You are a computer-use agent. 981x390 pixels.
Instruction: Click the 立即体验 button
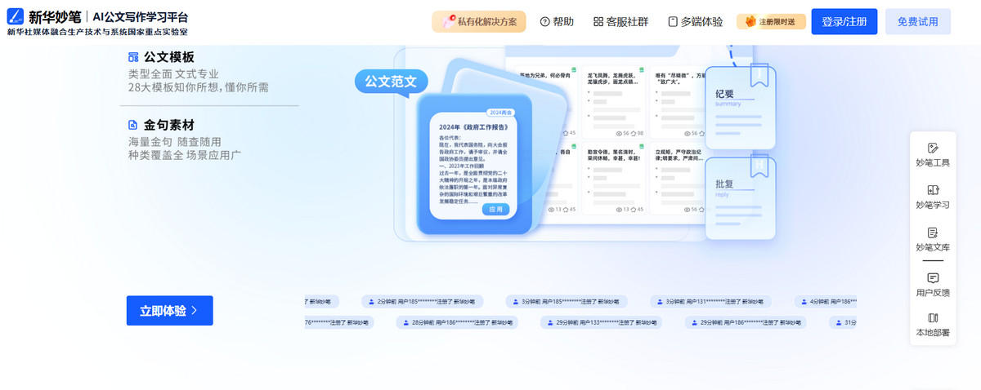pyautogui.click(x=169, y=311)
